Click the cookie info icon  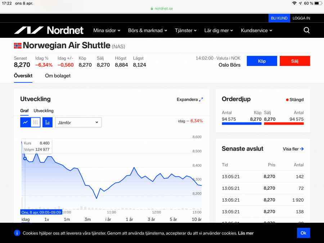(17, 233)
